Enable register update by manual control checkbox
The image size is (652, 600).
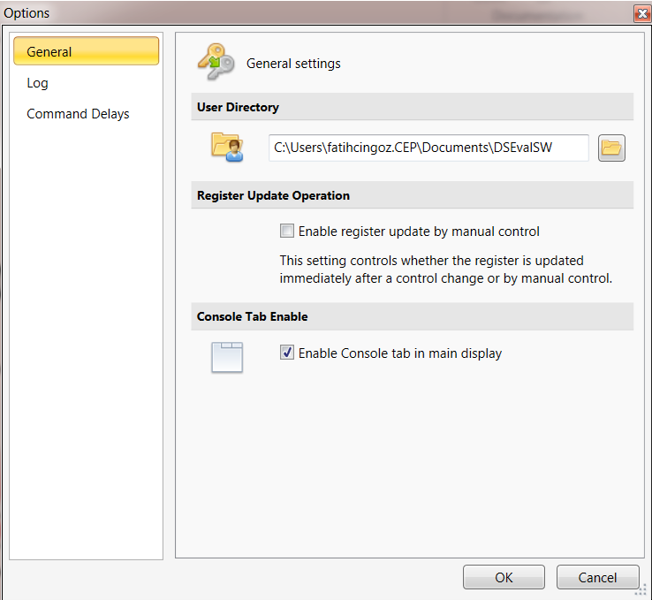coord(287,231)
